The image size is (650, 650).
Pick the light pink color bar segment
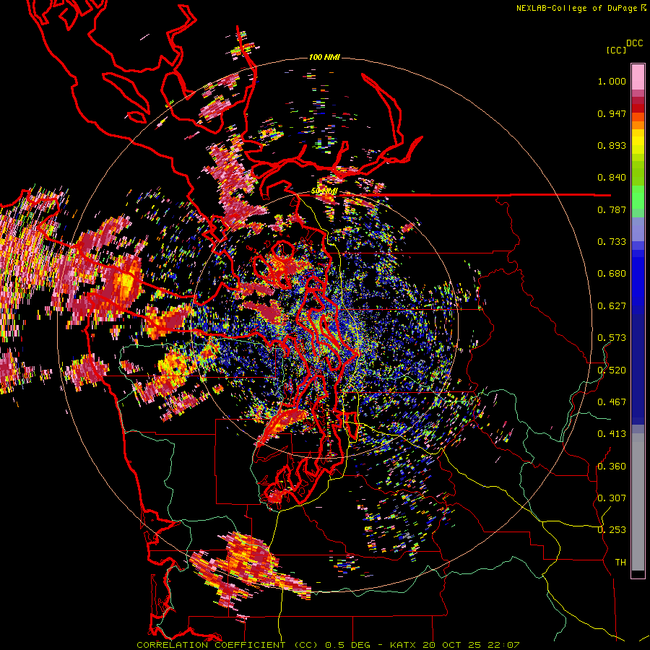point(638,77)
